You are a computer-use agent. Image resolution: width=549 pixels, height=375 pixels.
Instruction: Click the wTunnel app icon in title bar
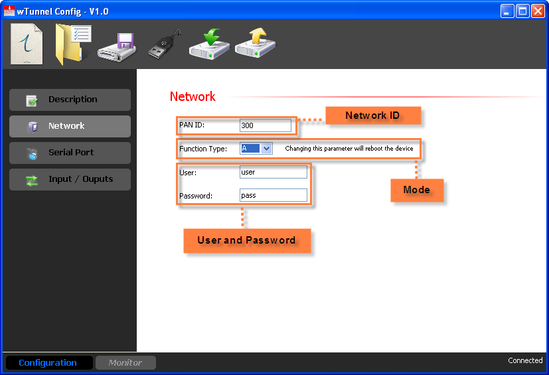pyautogui.click(x=9, y=11)
